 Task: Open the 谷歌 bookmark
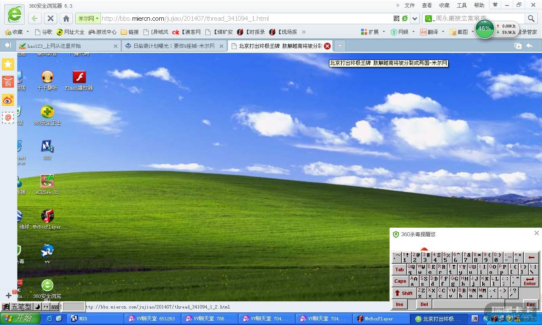[x=44, y=32]
